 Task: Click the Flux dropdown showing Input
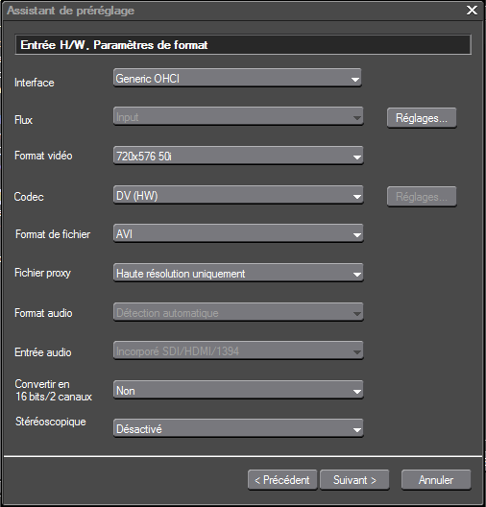tap(238, 116)
